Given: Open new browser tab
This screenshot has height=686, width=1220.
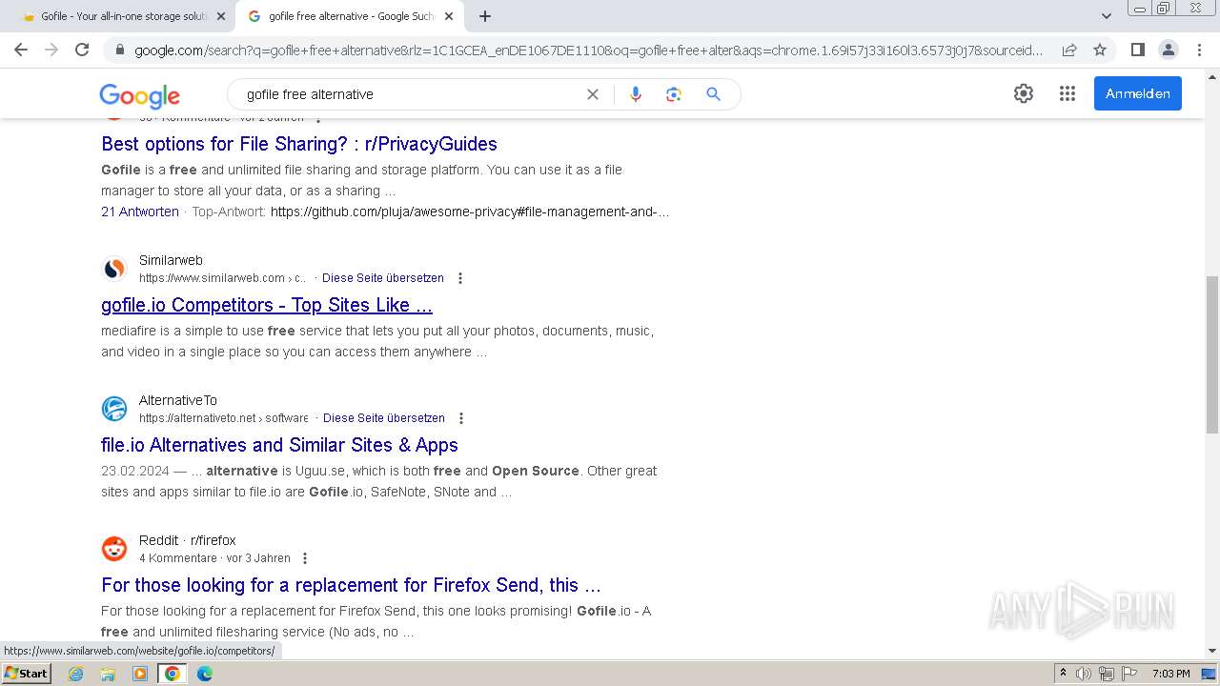Looking at the screenshot, I should click(x=485, y=16).
